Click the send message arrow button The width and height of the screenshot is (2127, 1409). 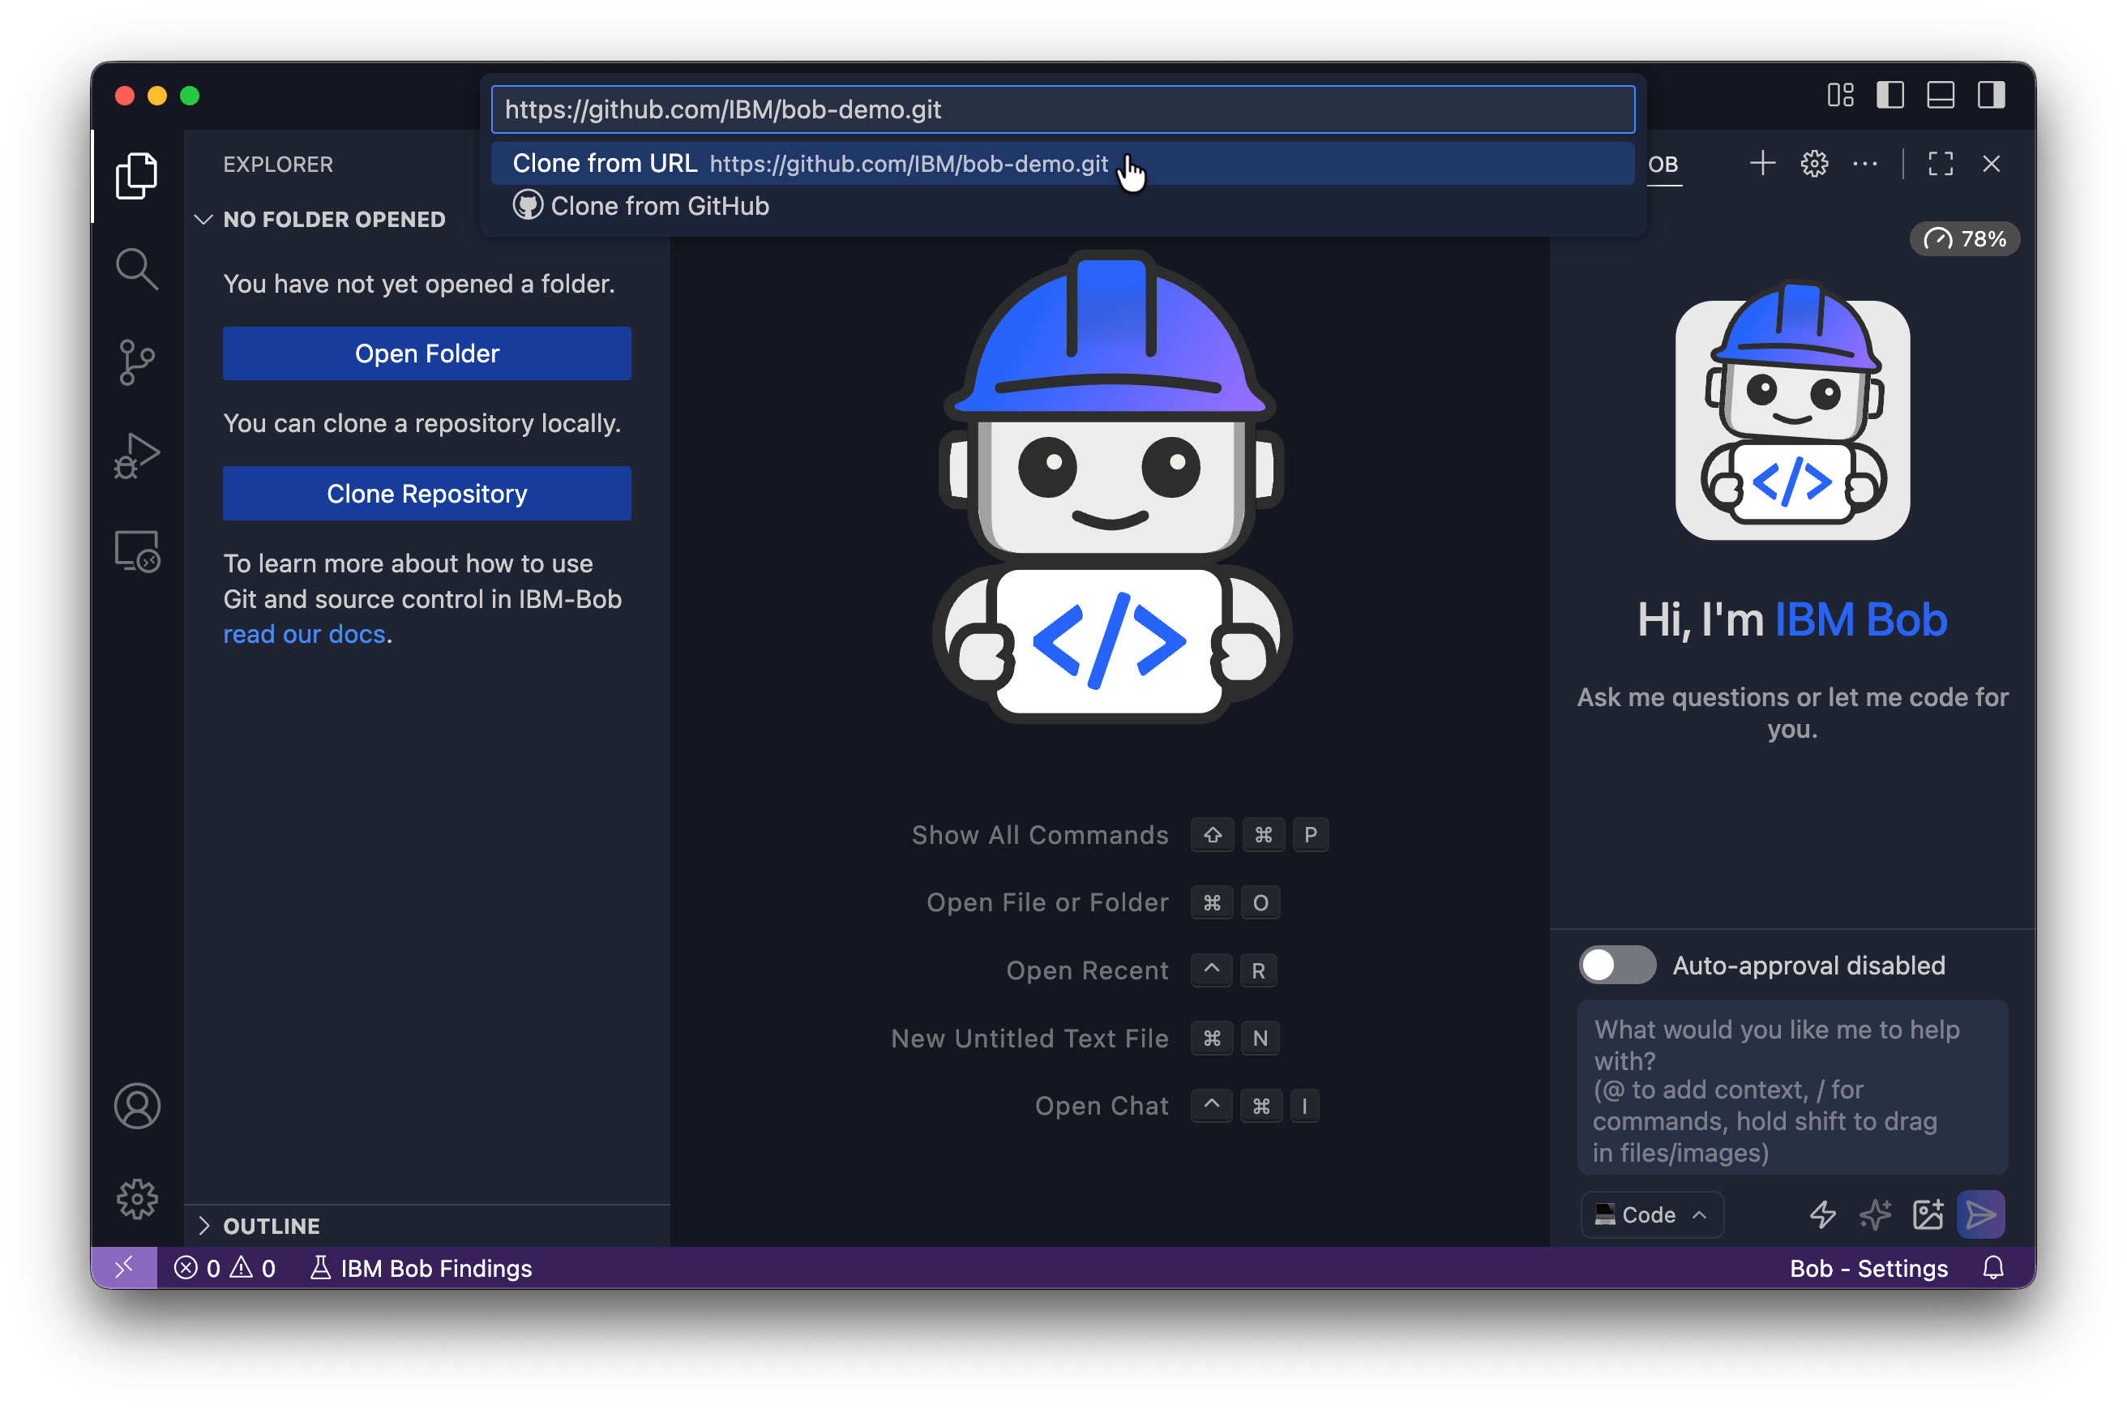1979,1215
